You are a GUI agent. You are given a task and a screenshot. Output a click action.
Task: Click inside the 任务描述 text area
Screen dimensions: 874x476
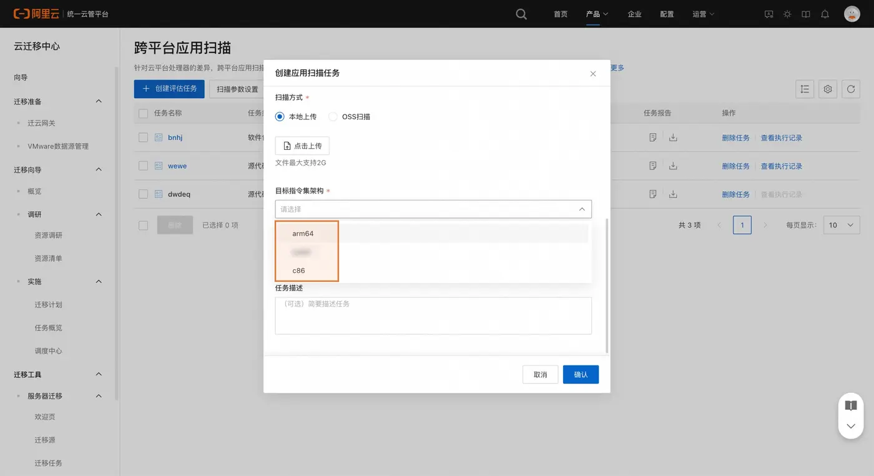tap(433, 315)
